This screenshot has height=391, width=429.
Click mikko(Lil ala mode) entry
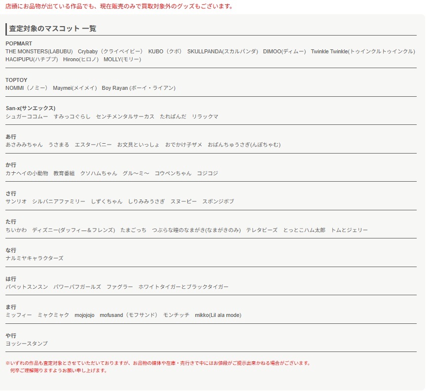click(x=218, y=315)
